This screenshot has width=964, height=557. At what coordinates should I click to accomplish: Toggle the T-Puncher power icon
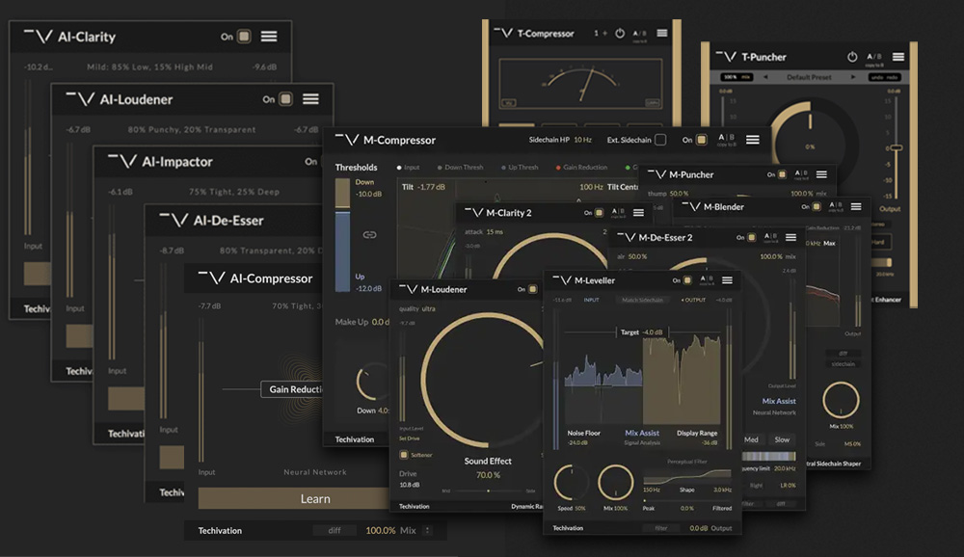pyautogui.click(x=852, y=57)
